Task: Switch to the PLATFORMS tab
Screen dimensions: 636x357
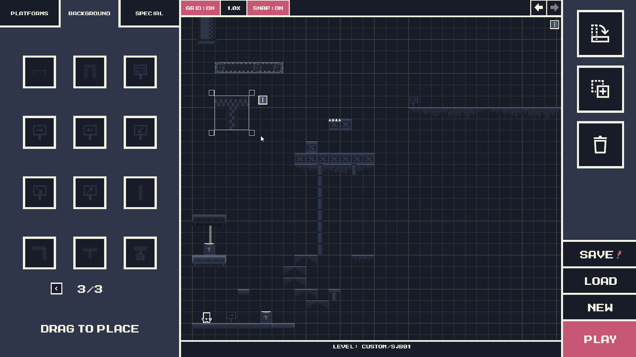Action: [x=29, y=13]
